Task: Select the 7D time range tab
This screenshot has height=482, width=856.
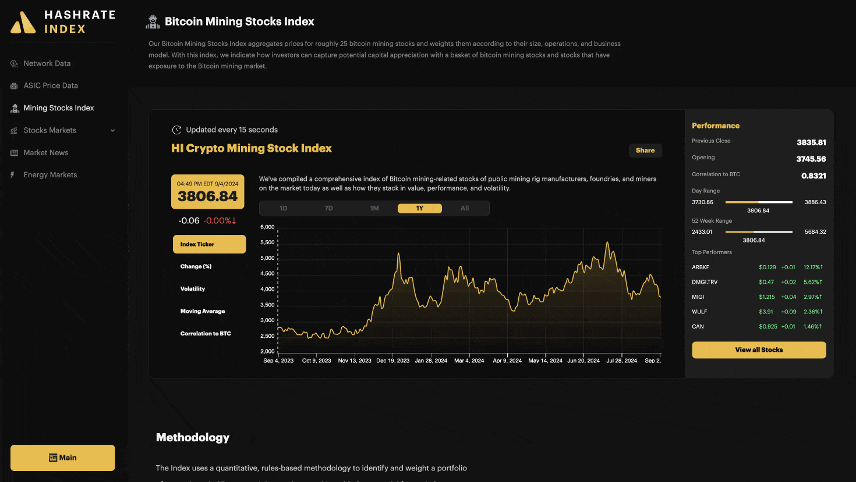Action: coord(329,208)
